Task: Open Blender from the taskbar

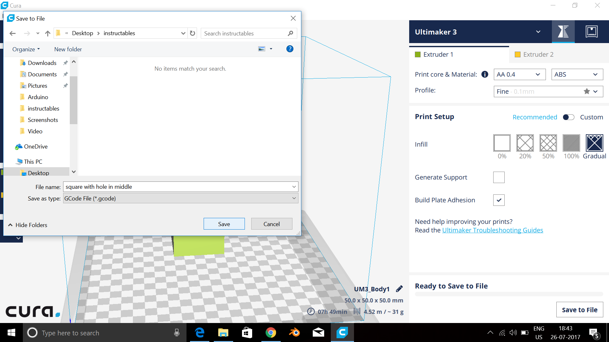Action: click(294, 333)
